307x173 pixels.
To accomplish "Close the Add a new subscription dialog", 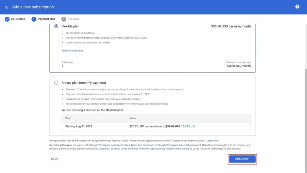I will click(6, 7).
